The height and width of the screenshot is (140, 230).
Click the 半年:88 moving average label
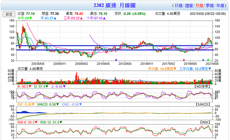[x=25, y=18]
